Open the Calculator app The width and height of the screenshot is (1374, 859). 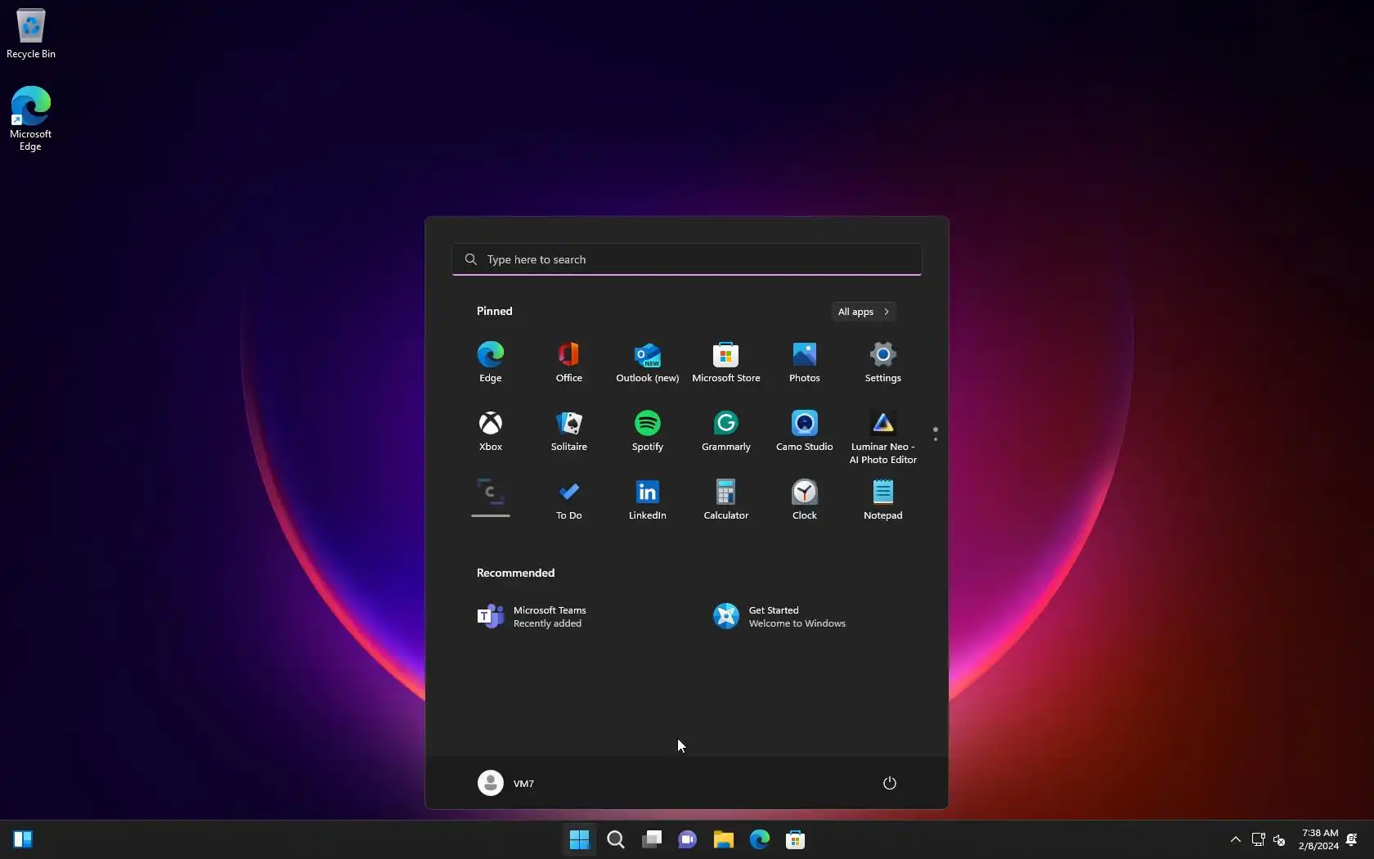(x=726, y=500)
